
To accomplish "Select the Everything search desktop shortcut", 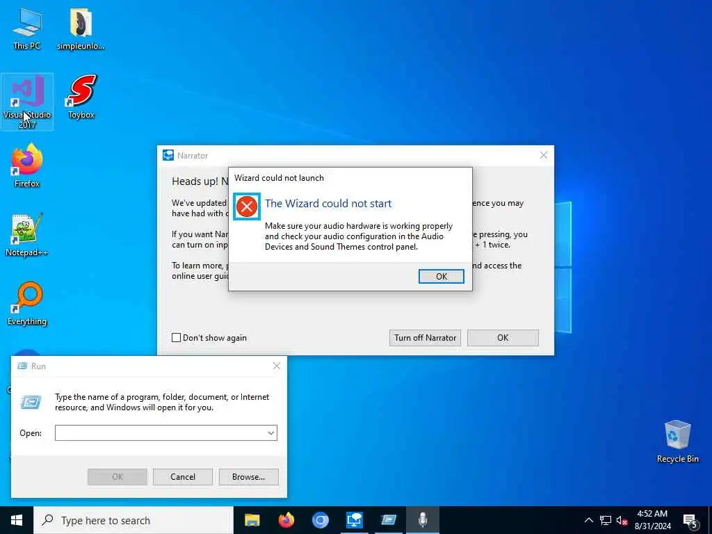I will [27, 303].
